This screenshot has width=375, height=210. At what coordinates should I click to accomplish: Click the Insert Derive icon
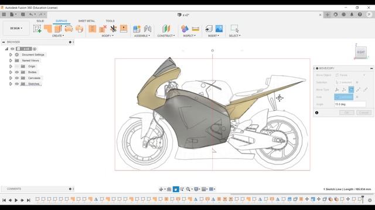[x=209, y=29]
